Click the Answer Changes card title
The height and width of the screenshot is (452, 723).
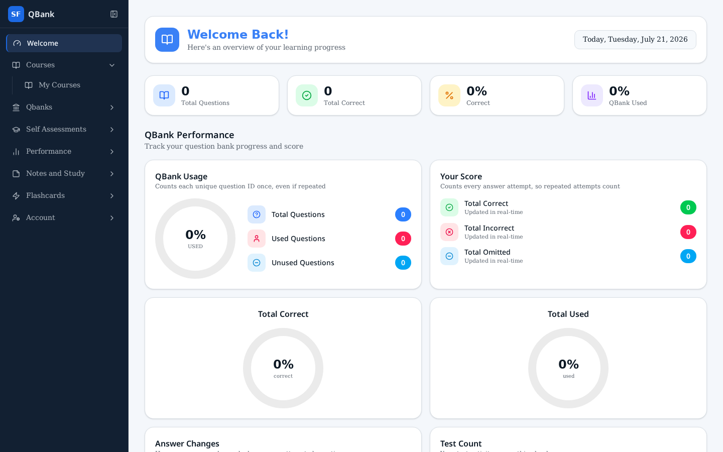(187, 443)
